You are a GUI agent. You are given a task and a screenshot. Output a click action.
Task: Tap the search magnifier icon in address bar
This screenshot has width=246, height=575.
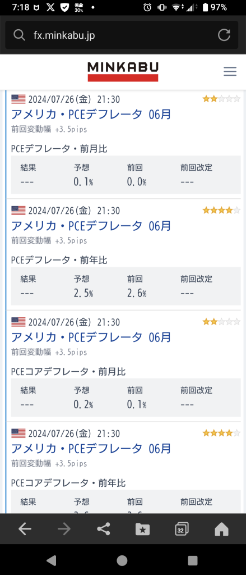pyautogui.click(x=19, y=35)
